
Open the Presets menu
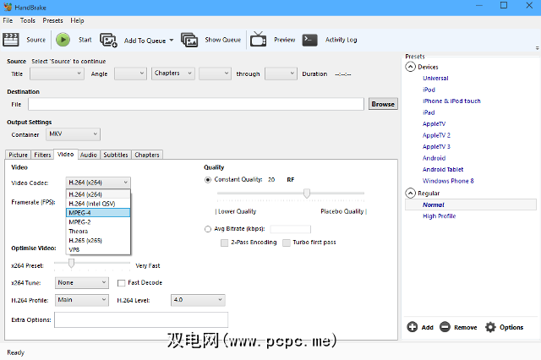52,20
